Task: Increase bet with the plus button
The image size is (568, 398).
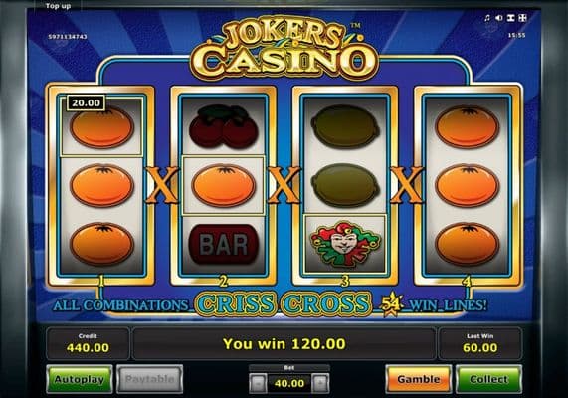Action: point(320,383)
